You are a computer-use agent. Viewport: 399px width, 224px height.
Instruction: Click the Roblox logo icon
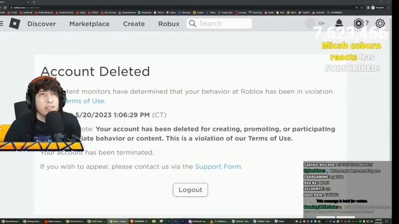click(x=14, y=24)
